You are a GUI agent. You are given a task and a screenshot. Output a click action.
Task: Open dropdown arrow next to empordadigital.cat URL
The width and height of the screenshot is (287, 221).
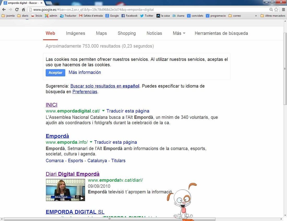103,111
